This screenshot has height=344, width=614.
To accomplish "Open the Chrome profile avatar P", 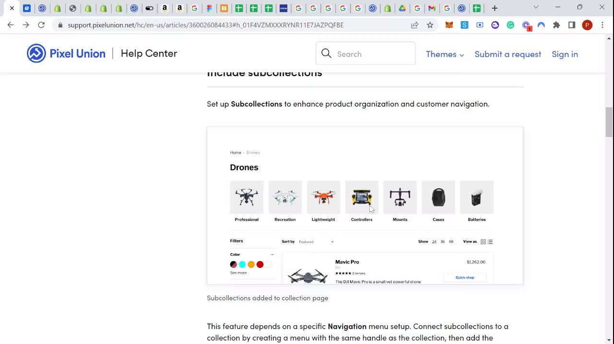I will click(x=587, y=25).
